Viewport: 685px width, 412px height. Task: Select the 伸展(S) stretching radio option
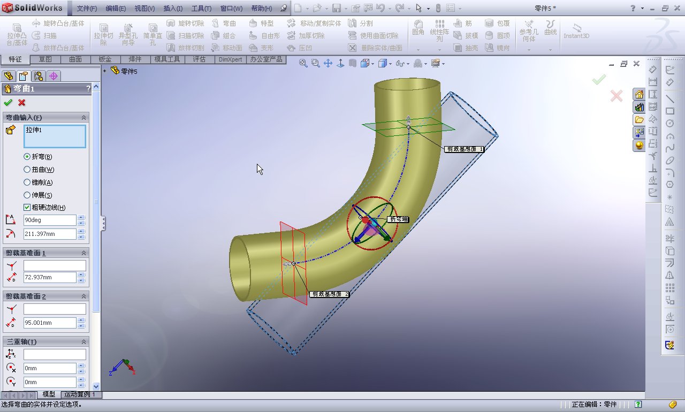click(27, 195)
